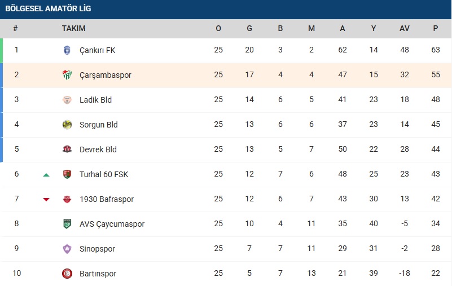Click the P points column header
The image size is (452, 286).
[x=435, y=28]
